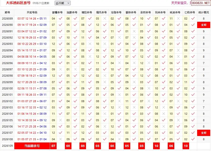Open the 近20期 period dropdown
The image size is (211, 151).
coord(63,3)
